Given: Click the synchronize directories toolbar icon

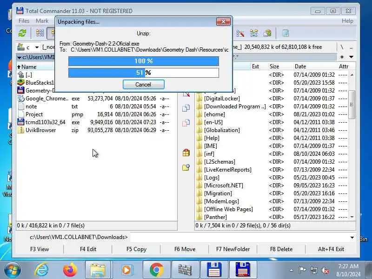Looking at the screenshot, I should tap(254, 33).
